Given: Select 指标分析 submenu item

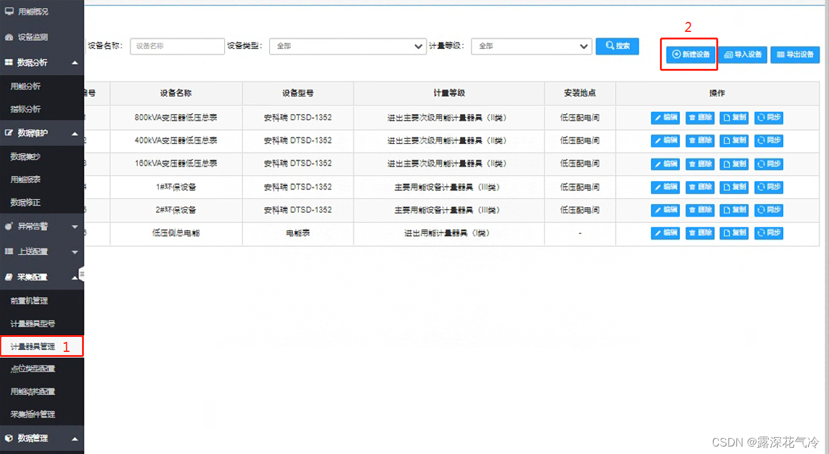Looking at the screenshot, I should [x=42, y=109].
